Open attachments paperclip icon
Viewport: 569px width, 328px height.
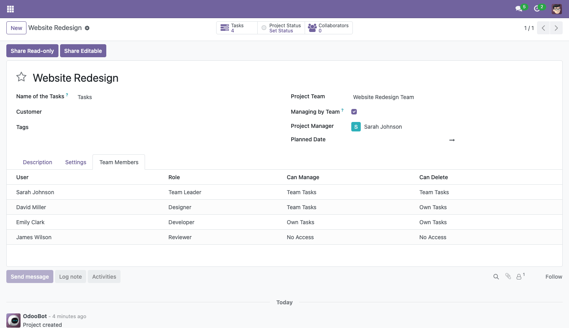click(508, 276)
